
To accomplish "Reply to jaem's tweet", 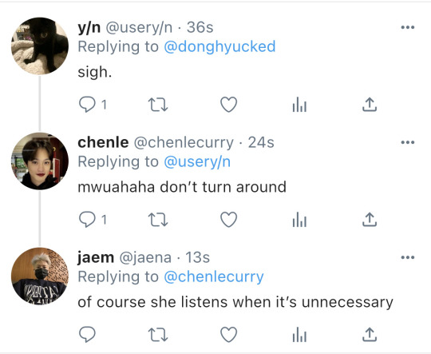I will 88,335.
